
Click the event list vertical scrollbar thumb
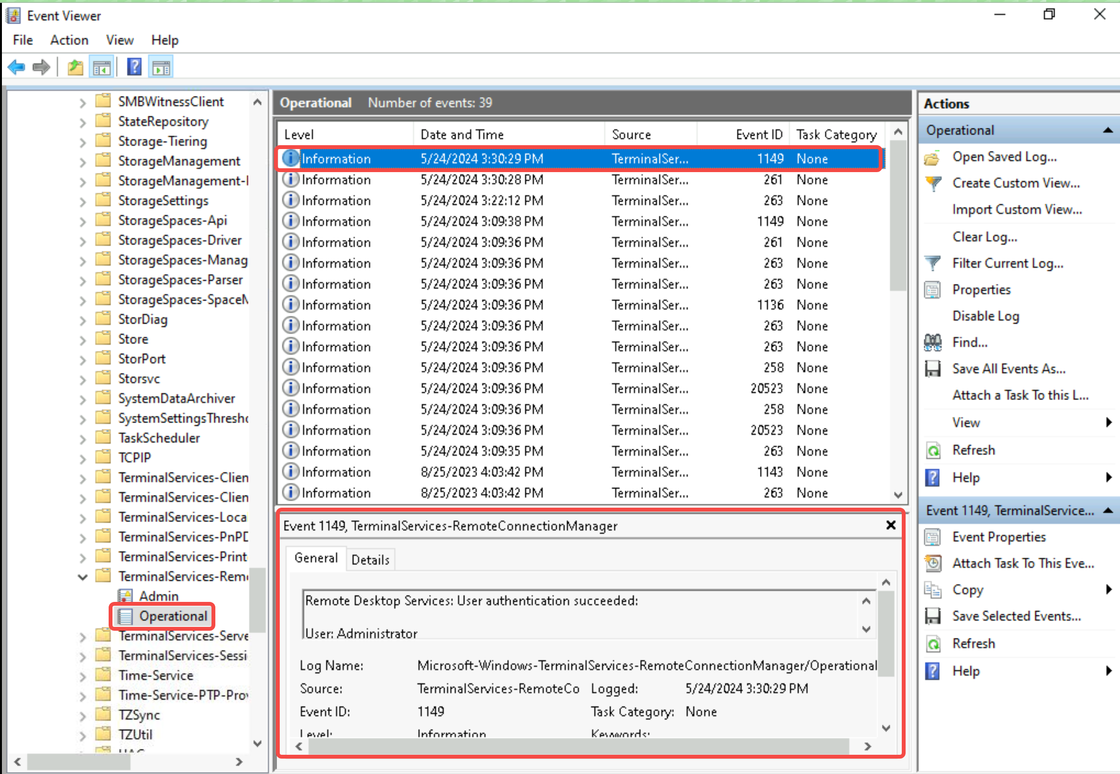click(x=898, y=216)
